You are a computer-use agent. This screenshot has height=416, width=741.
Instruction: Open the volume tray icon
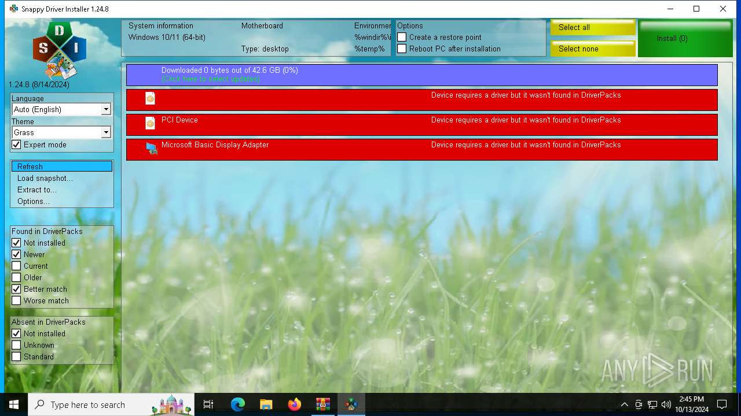click(x=666, y=404)
